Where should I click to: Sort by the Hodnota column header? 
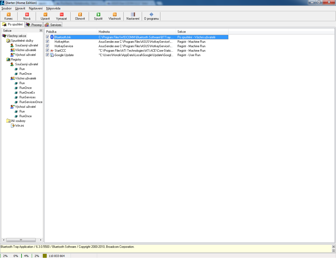tap(136, 32)
